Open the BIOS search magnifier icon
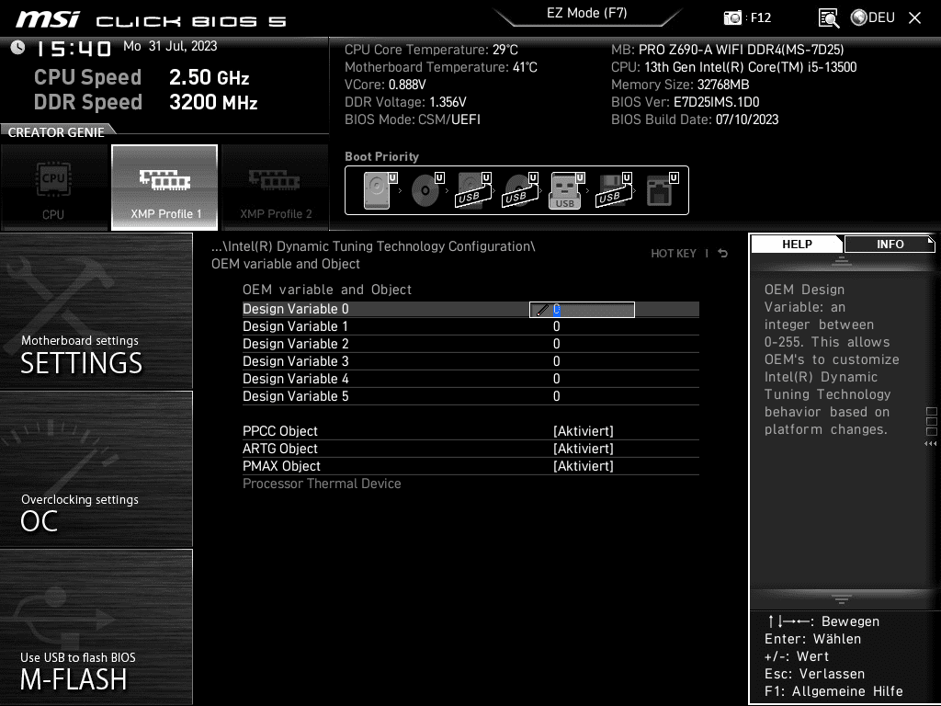941x706 pixels. click(x=829, y=18)
